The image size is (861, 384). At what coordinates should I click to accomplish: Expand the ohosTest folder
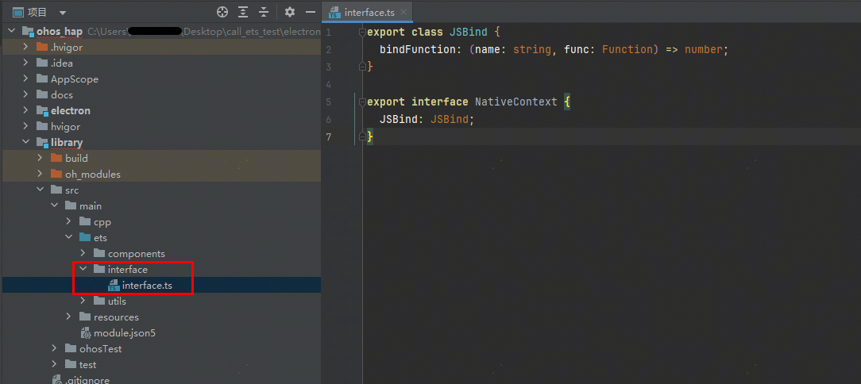pos(54,349)
